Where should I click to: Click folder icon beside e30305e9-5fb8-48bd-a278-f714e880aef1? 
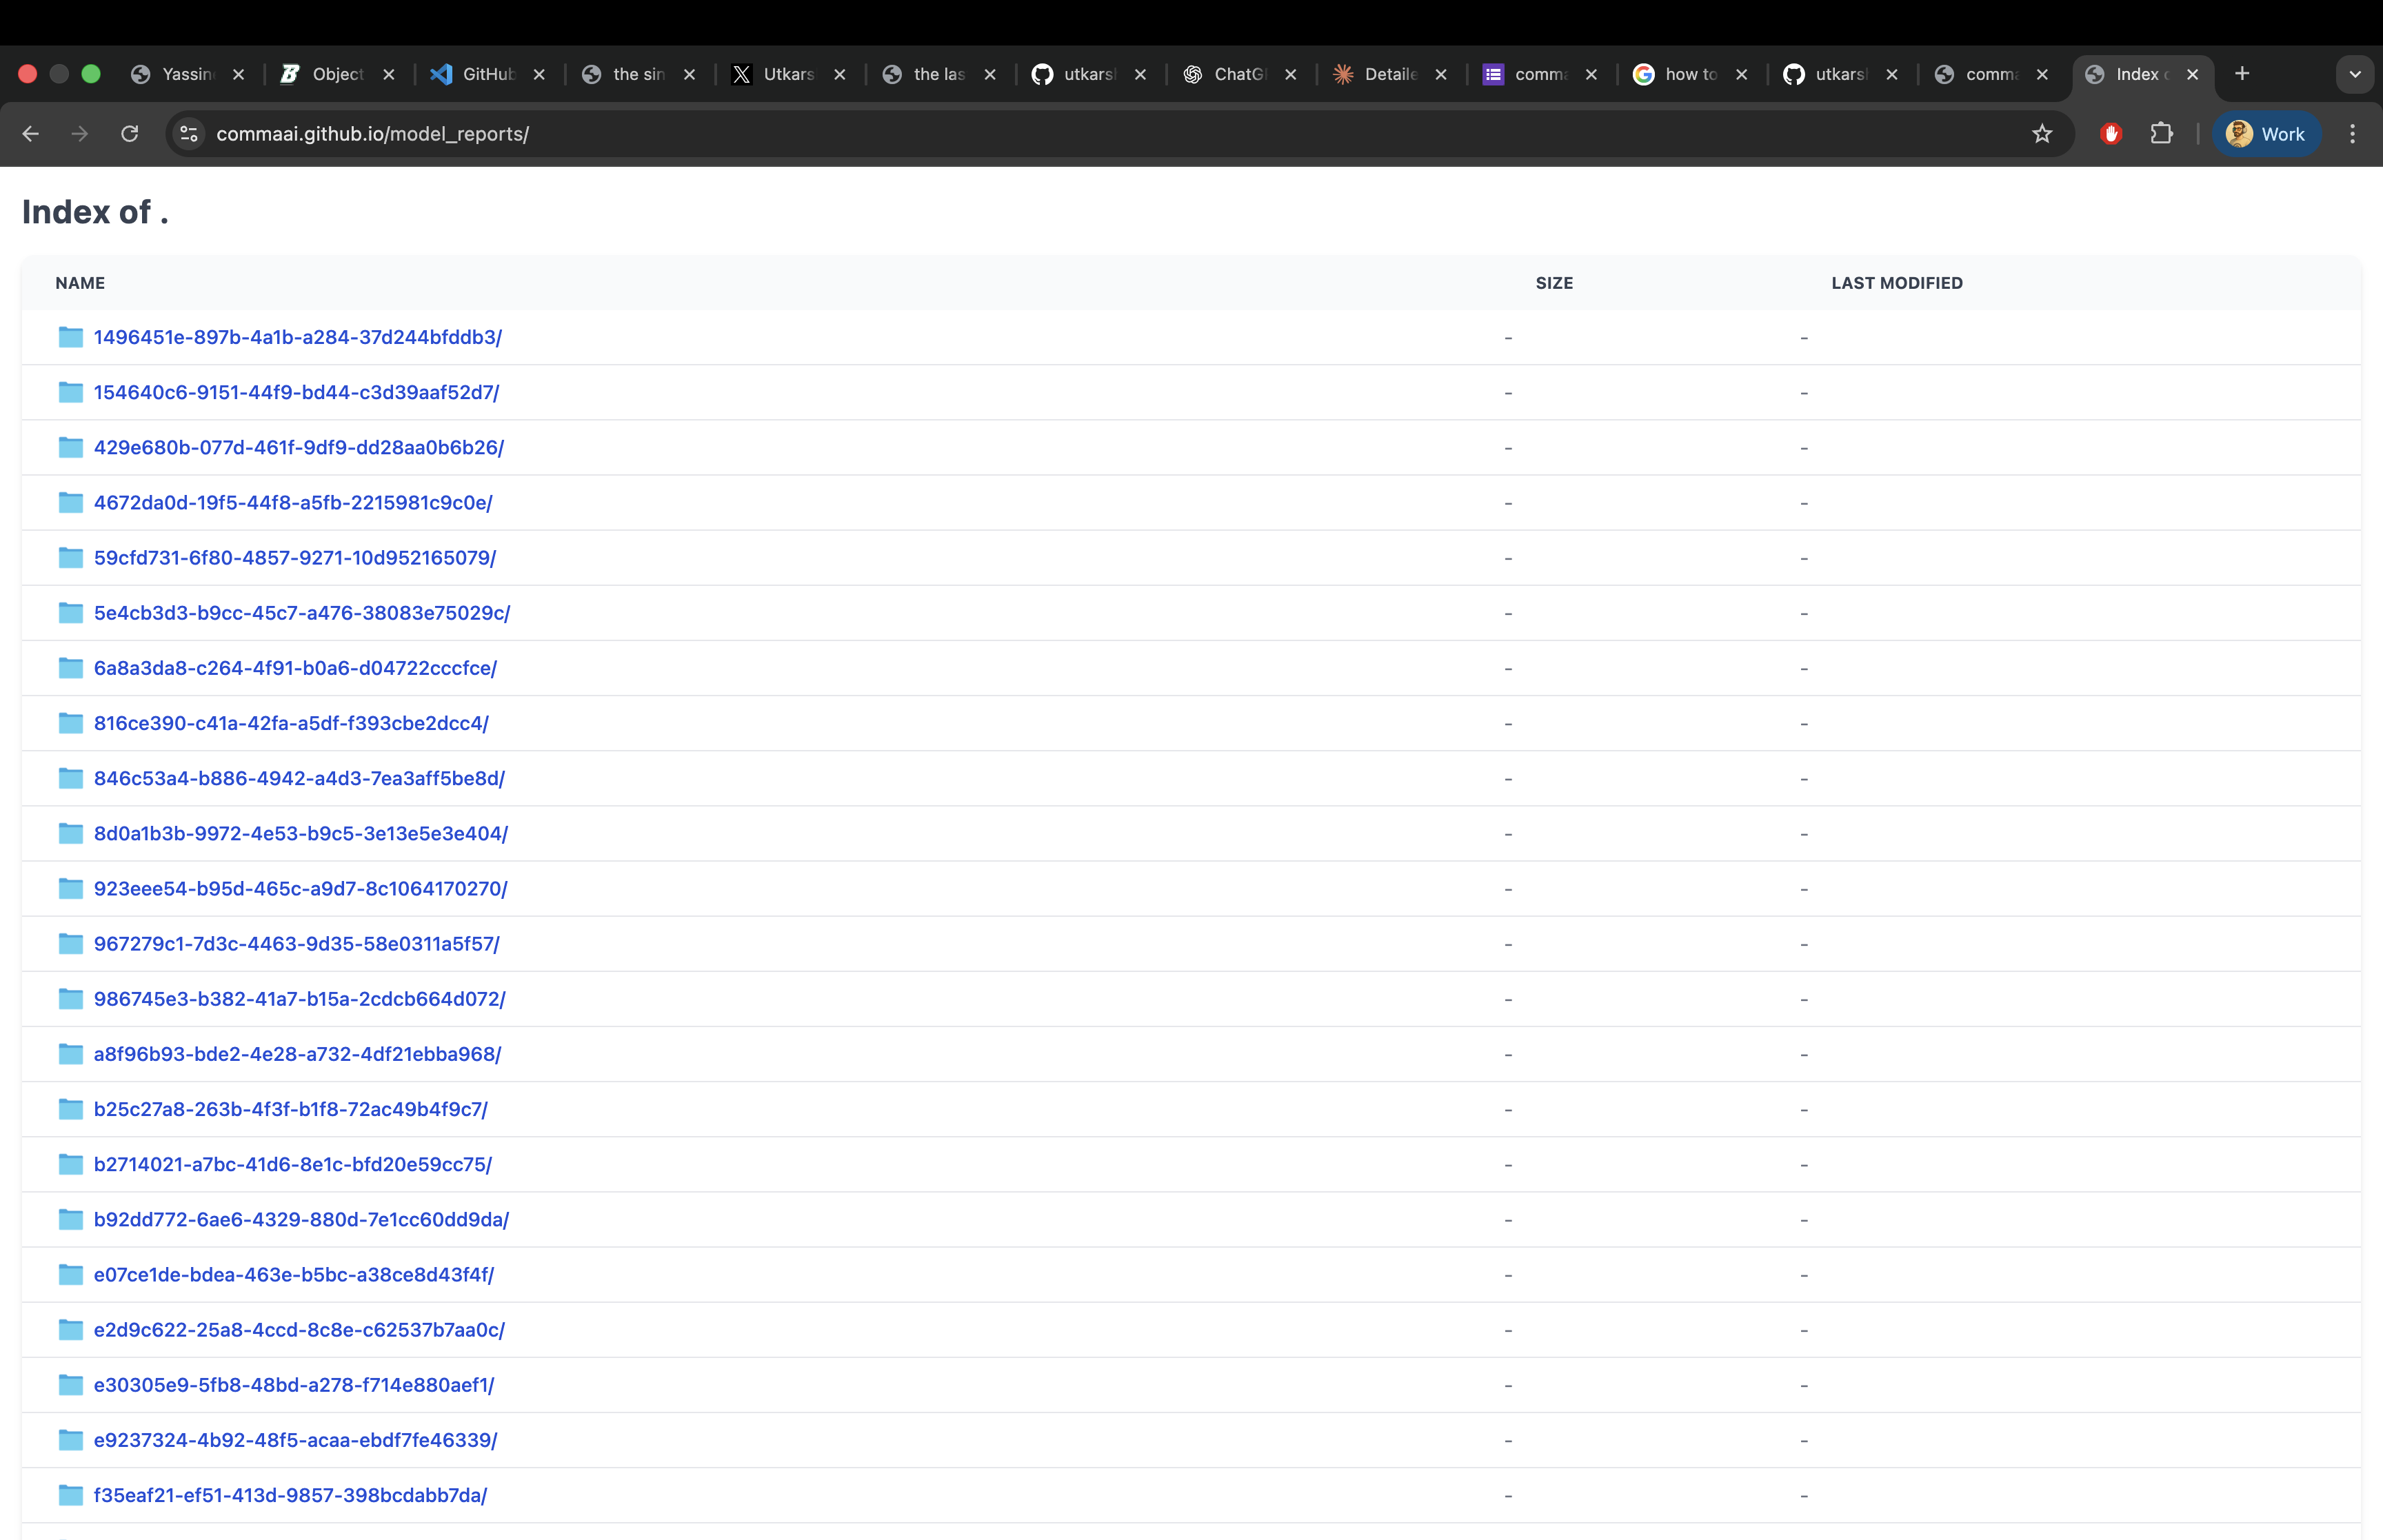tap(71, 1384)
